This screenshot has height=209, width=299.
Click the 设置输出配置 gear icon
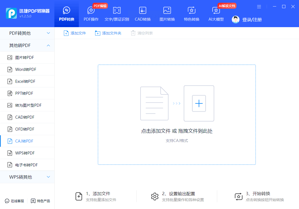click(155, 197)
